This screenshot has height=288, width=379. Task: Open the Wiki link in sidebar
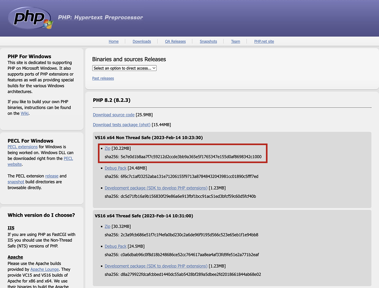point(25,113)
